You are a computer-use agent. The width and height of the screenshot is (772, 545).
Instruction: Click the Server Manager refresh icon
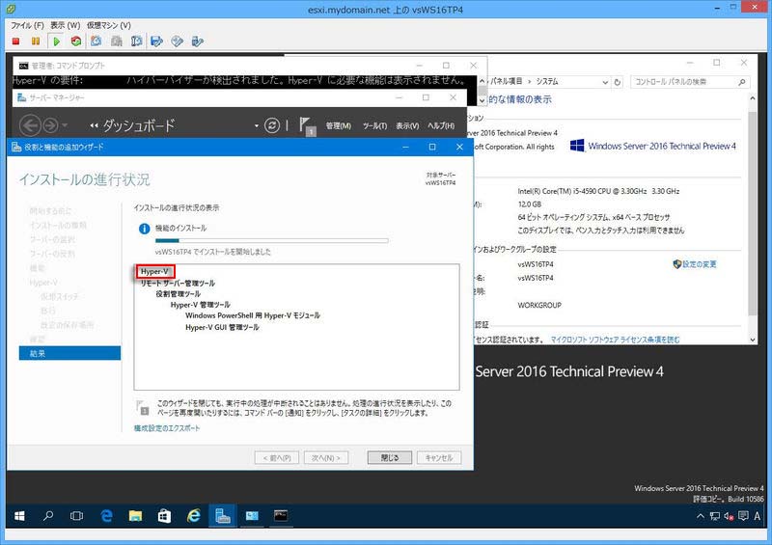pyautogui.click(x=272, y=125)
